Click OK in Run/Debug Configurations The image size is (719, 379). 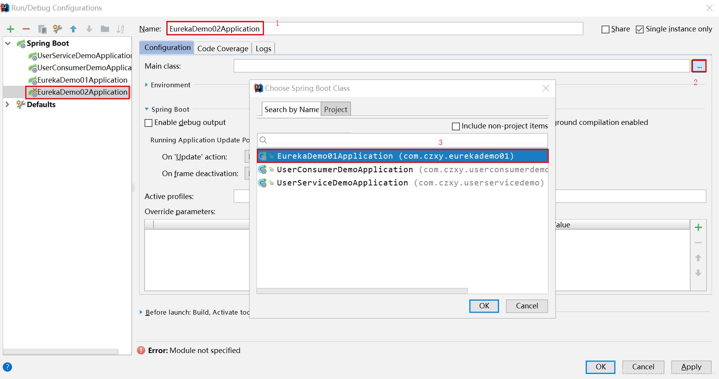(600, 367)
